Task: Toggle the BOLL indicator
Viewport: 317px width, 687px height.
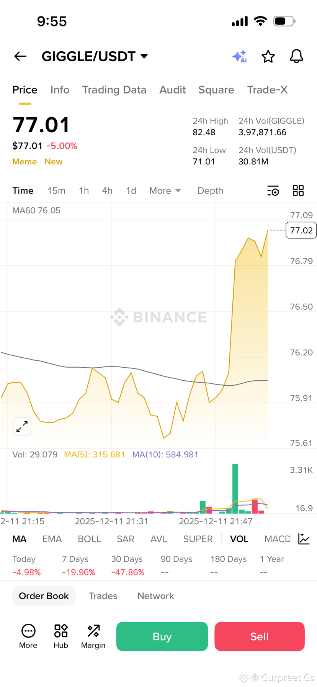Action: coord(89,539)
